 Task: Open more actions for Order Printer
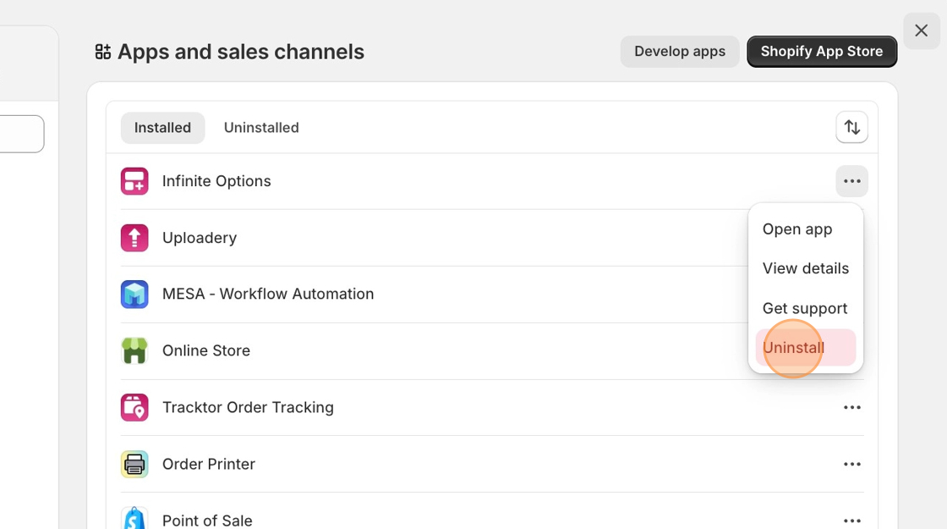[851, 465]
